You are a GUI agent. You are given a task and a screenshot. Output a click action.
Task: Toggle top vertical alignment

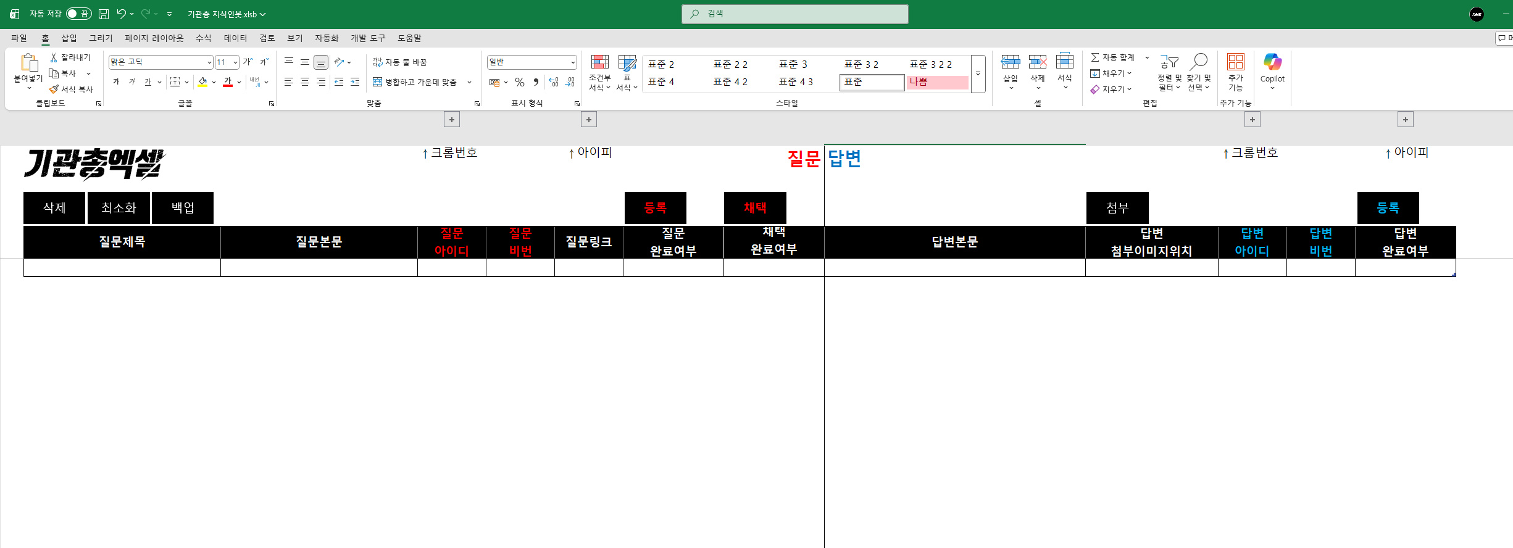tap(289, 62)
